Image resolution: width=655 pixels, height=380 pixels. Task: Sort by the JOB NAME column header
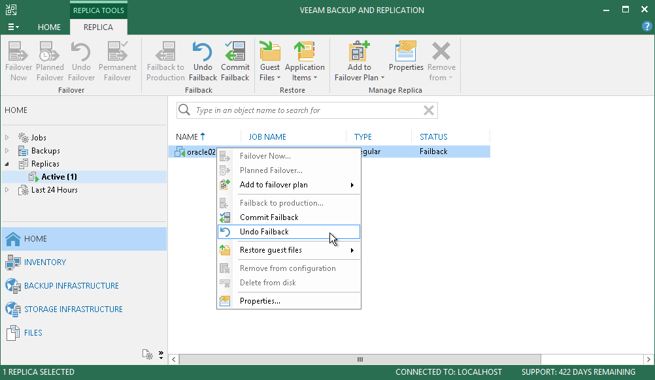267,137
